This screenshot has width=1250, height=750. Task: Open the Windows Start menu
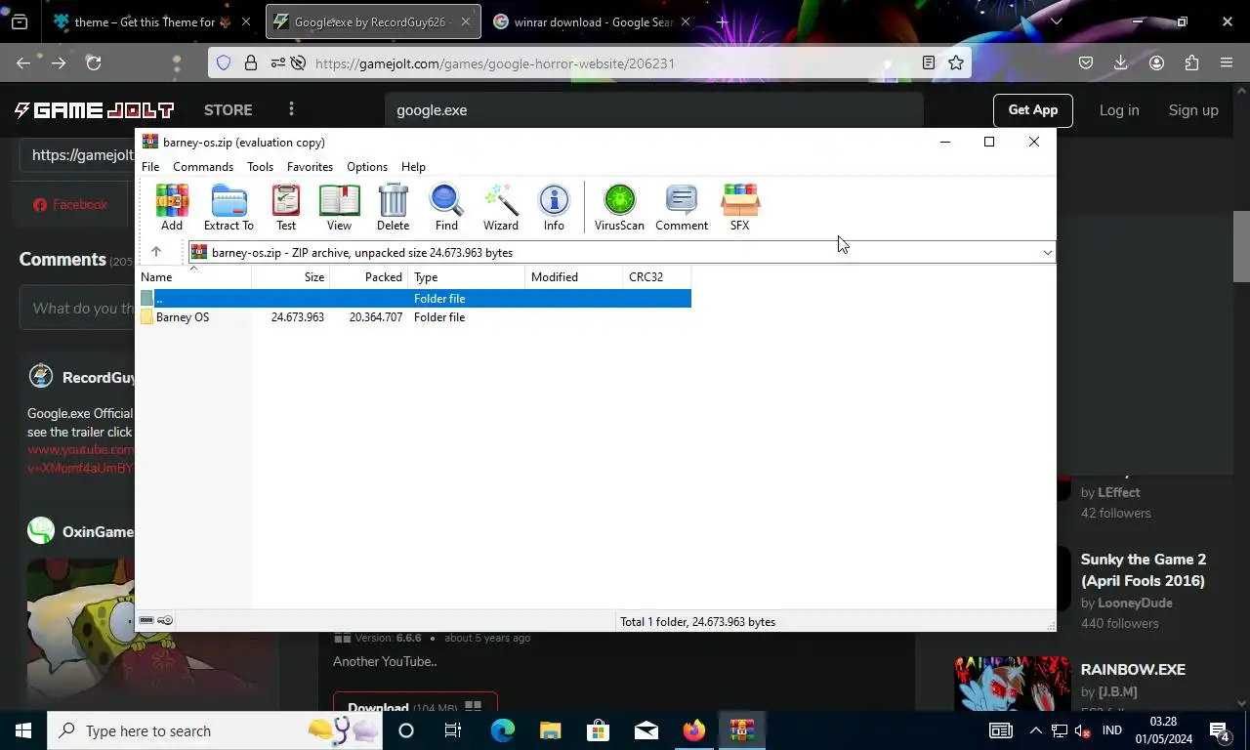pos(23,730)
